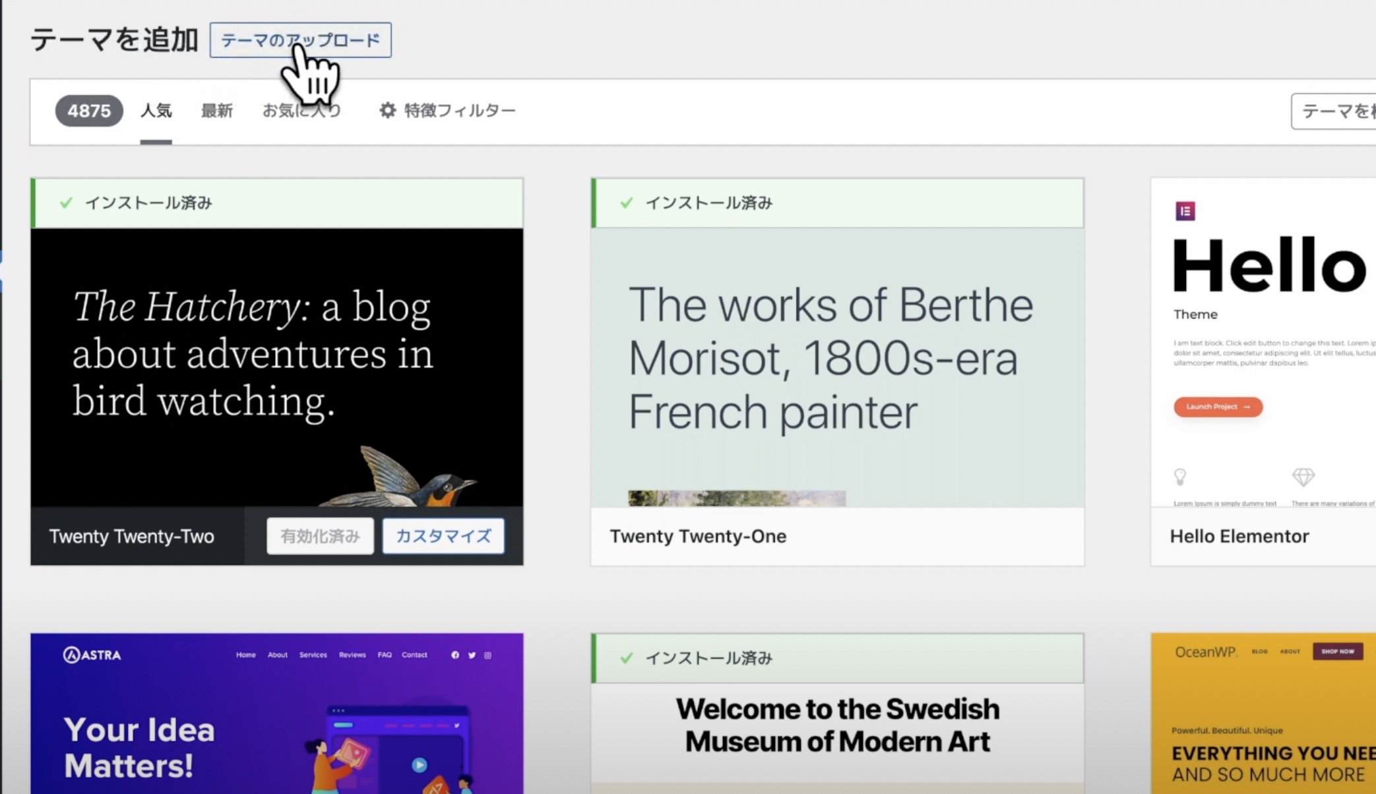Click the play button icon in Astra illustration
This screenshot has height=794, width=1376.
coord(419,765)
